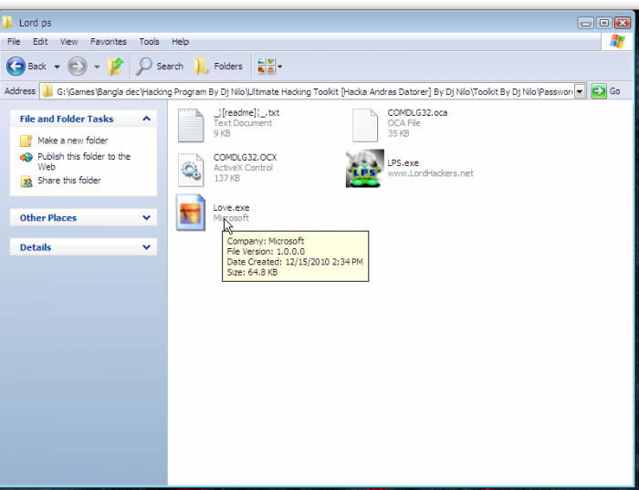The height and width of the screenshot is (490, 639).
Task: Expand the Other Places panel
Action: tap(146, 217)
